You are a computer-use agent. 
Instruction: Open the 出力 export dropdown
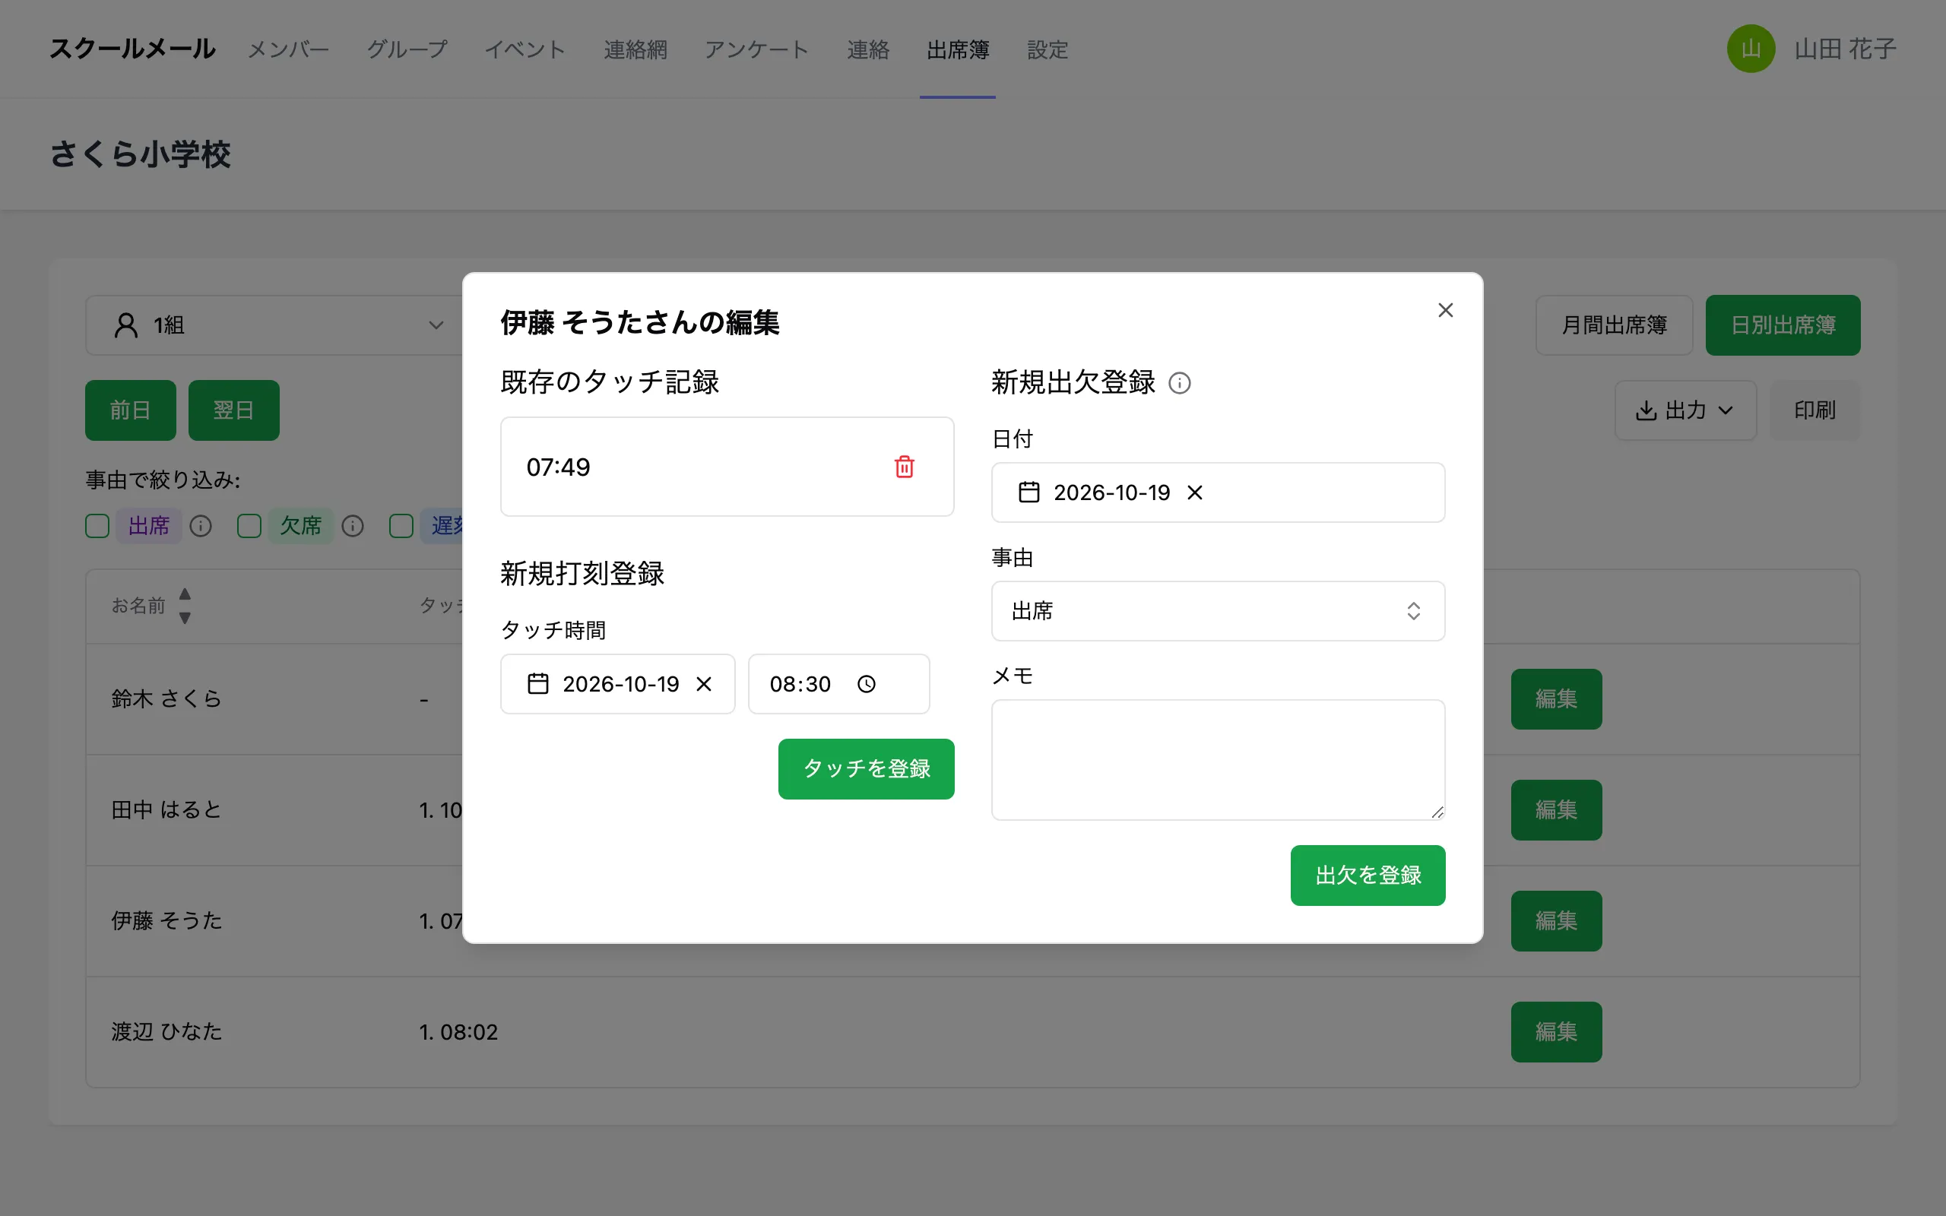click(1685, 410)
